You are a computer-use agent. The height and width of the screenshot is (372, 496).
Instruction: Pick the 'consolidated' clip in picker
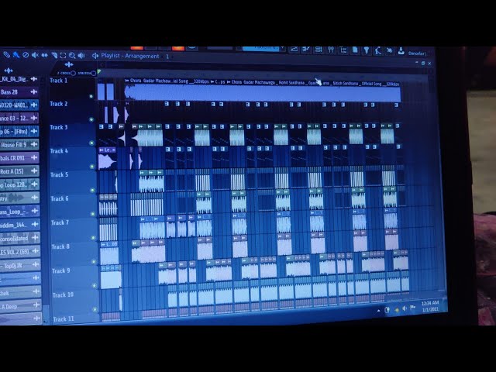click(x=20, y=238)
